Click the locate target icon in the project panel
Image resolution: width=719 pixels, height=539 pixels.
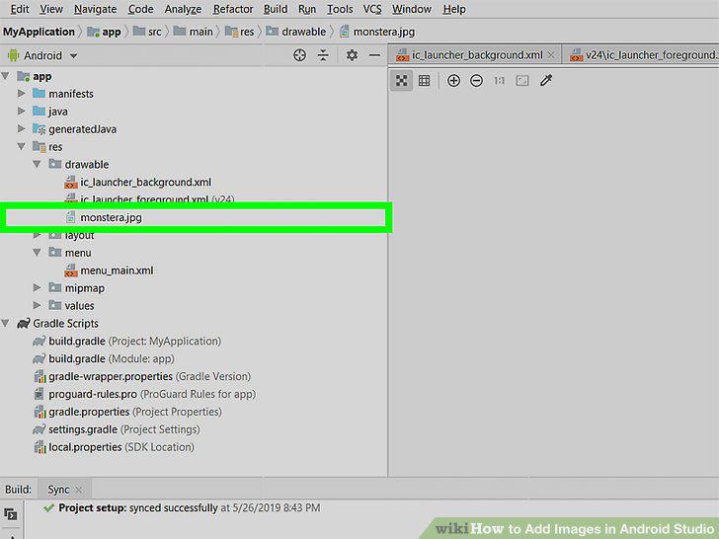click(x=299, y=55)
